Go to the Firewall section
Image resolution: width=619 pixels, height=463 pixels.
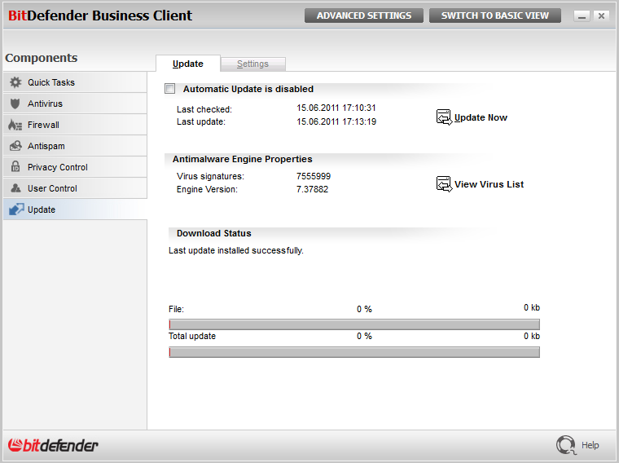[x=75, y=125]
